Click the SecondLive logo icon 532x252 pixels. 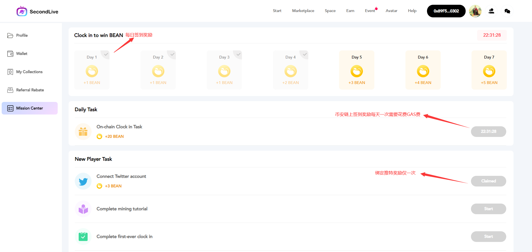pyautogui.click(x=22, y=11)
